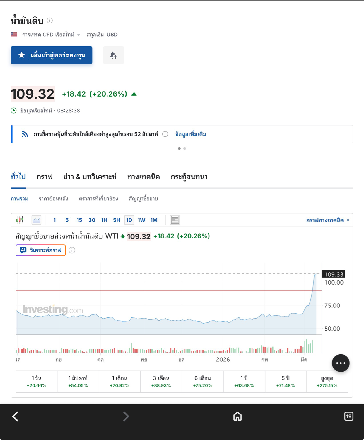Click the ข้อมูลเพิ่มเติม link
The image size is (364, 440).
[x=191, y=134]
